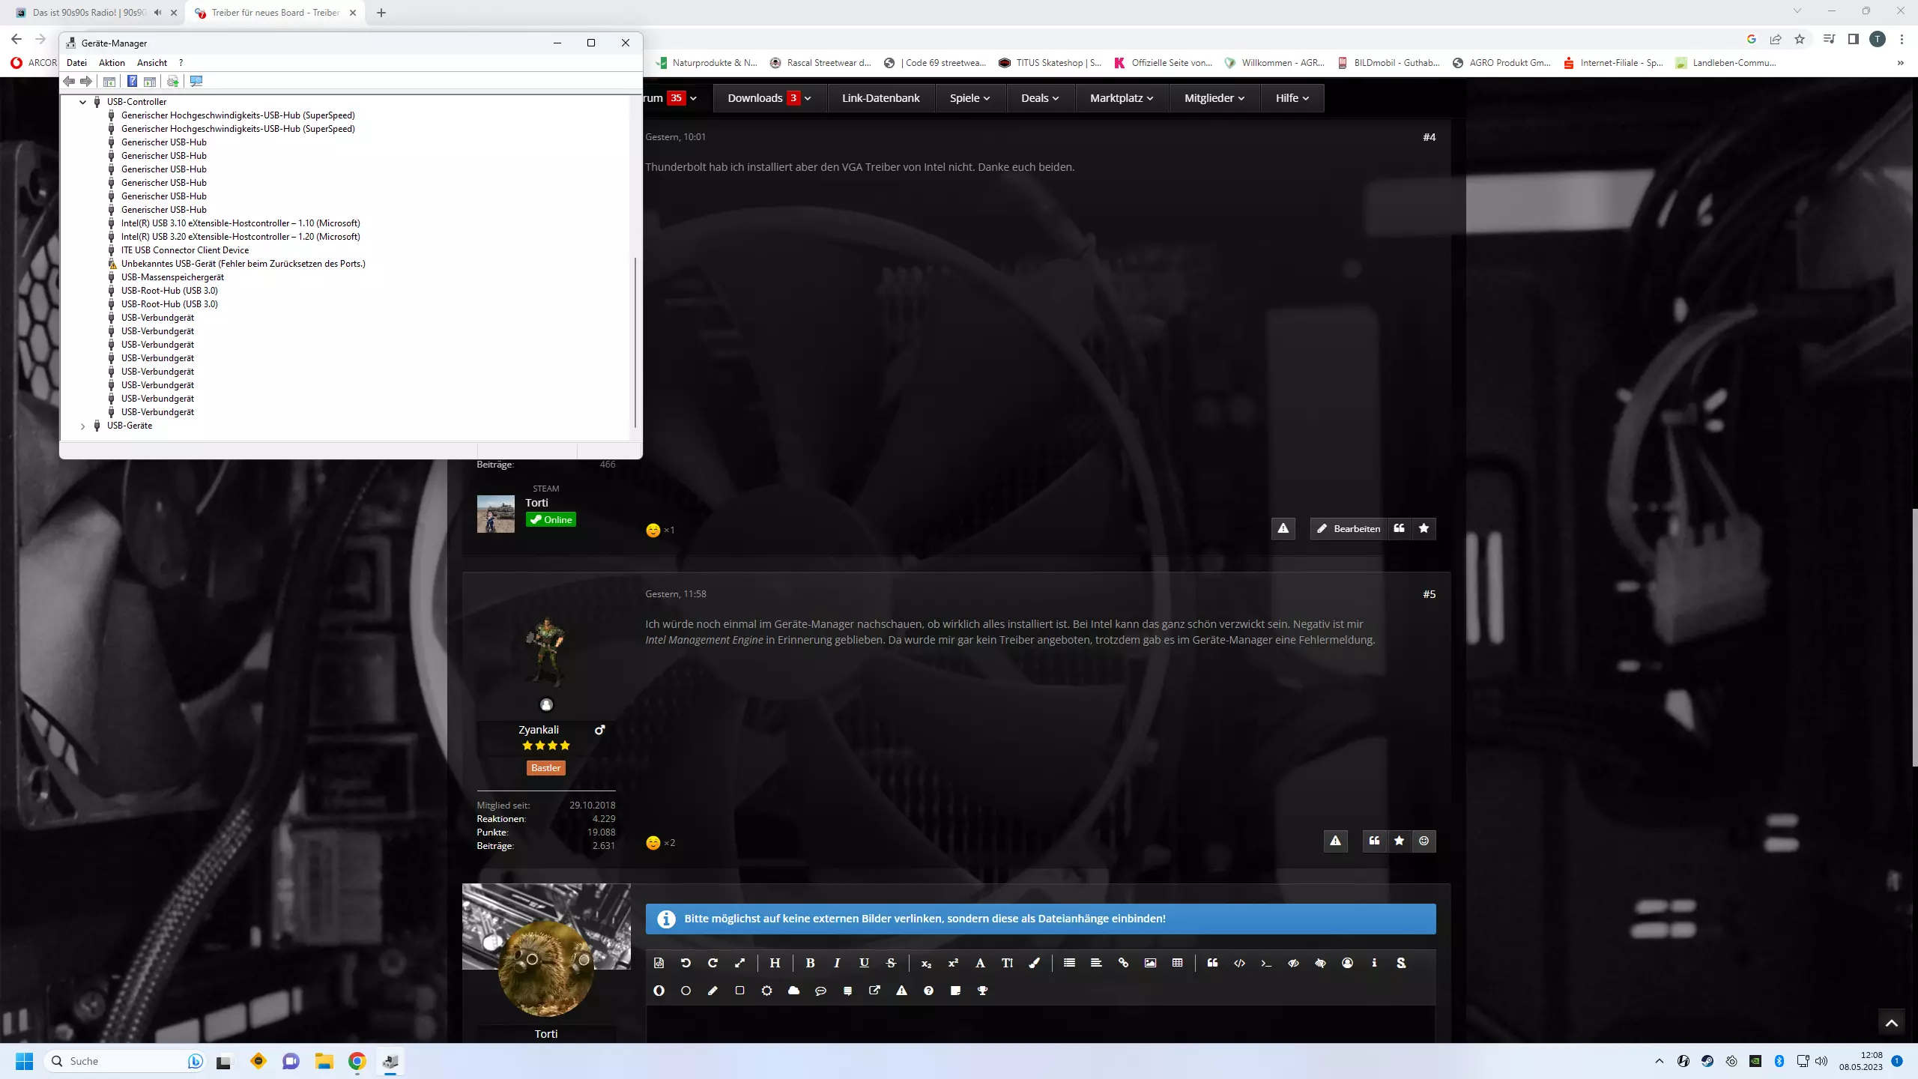1918x1079 pixels.
Task: Click the trophy icon in the editor's second row
Action: (x=982, y=991)
